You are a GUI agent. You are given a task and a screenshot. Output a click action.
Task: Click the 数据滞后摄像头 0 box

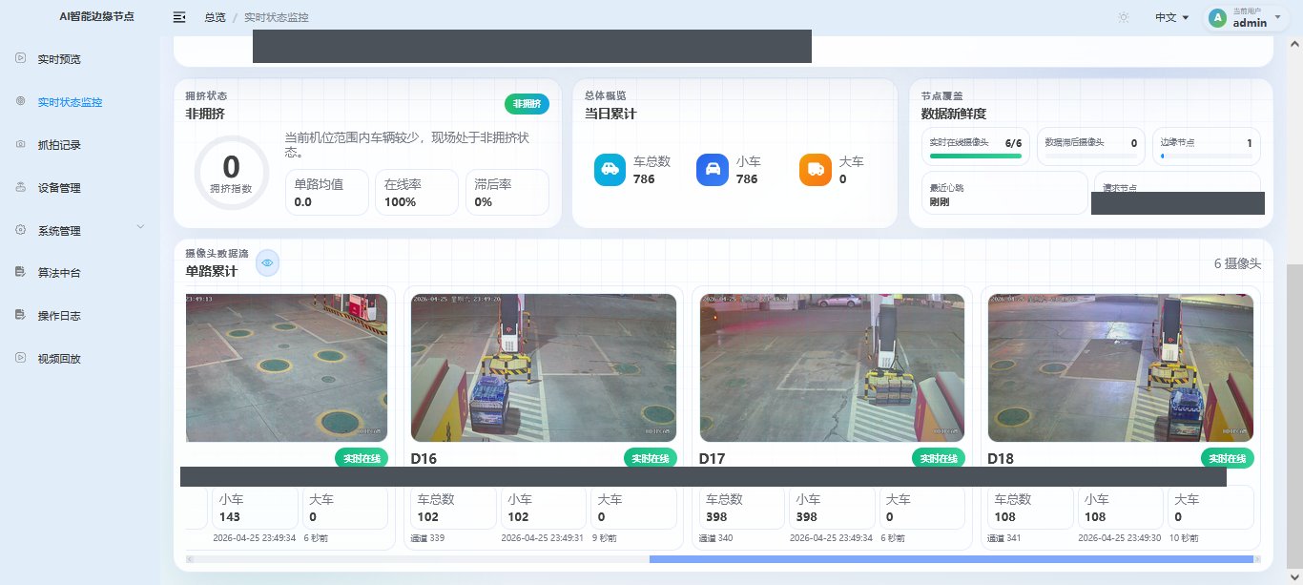tap(1091, 146)
